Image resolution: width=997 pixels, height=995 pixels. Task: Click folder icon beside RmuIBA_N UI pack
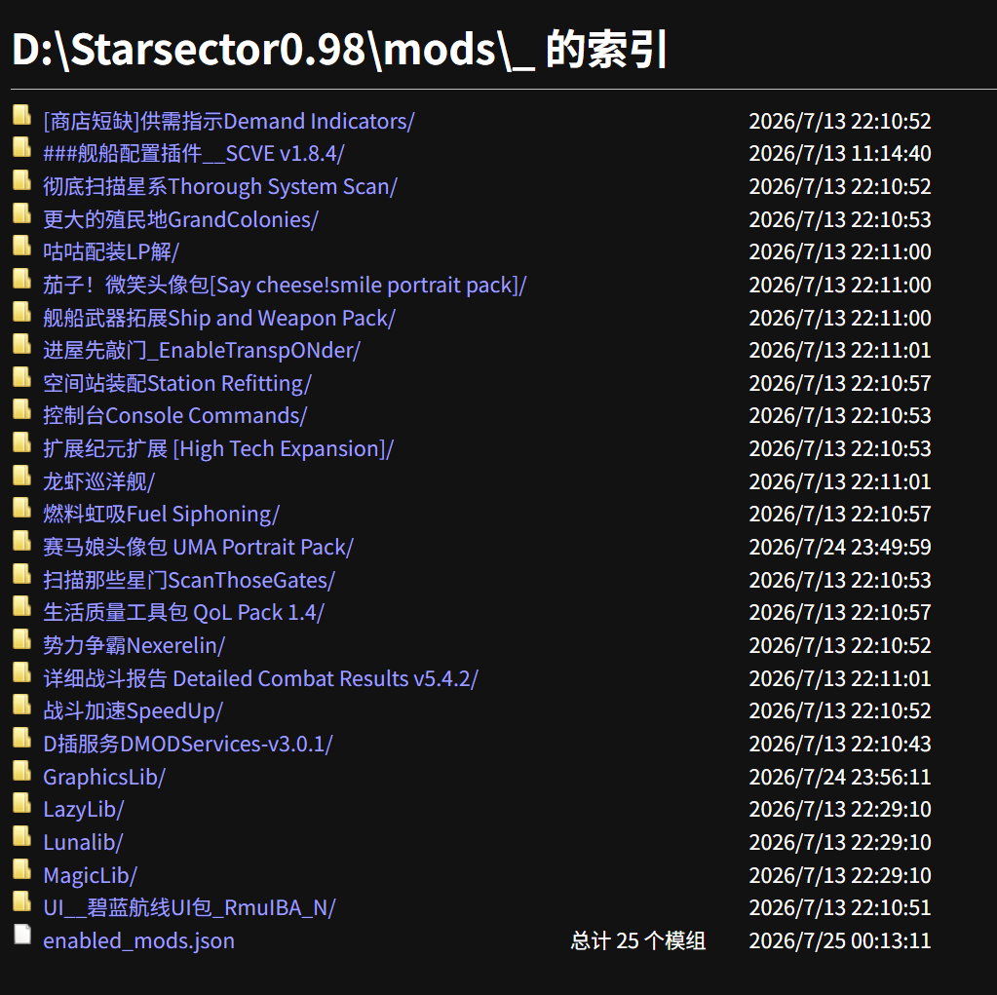22,902
